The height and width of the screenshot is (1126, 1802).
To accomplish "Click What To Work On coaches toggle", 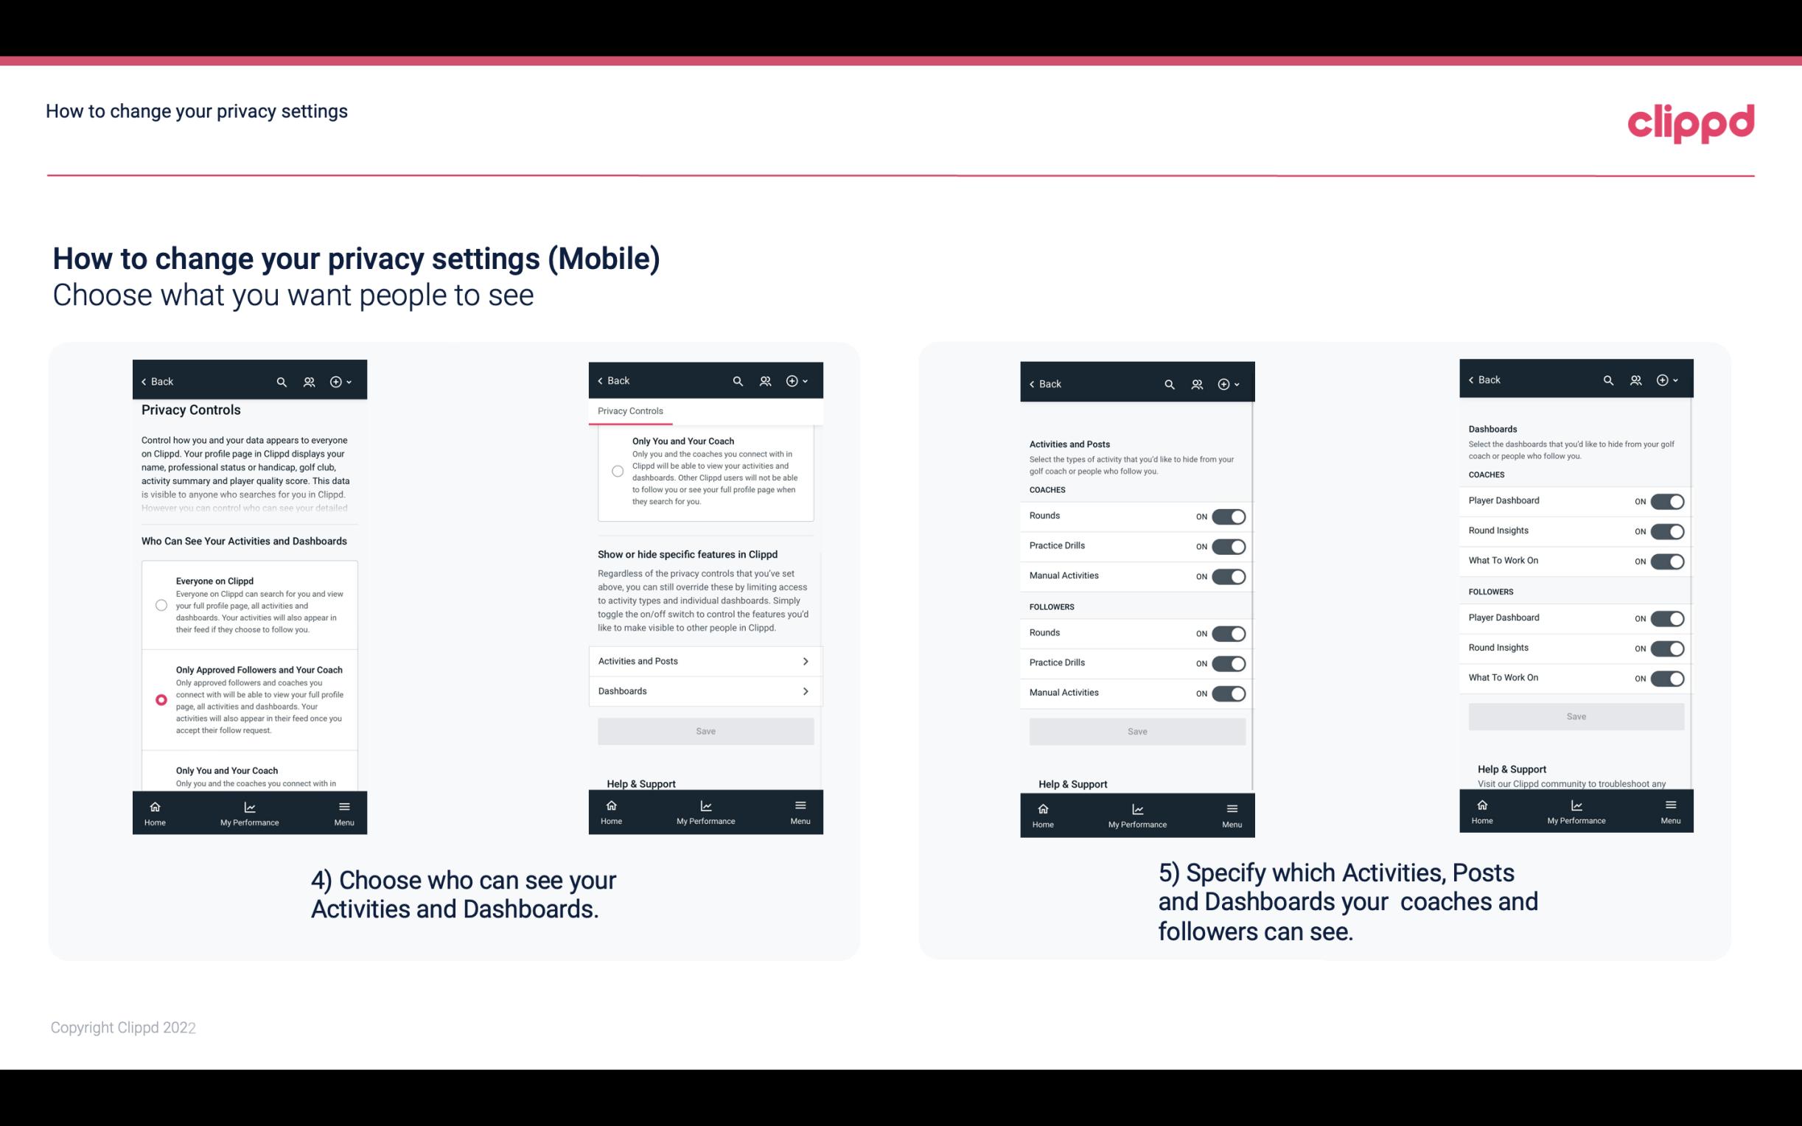I will pyautogui.click(x=1667, y=560).
